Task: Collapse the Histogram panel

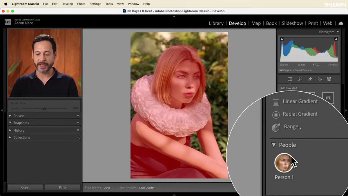Action: tap(338, 32)
